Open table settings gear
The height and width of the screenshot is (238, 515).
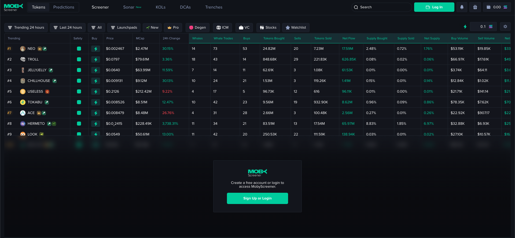pyautogui.click(x=505, y=27)
